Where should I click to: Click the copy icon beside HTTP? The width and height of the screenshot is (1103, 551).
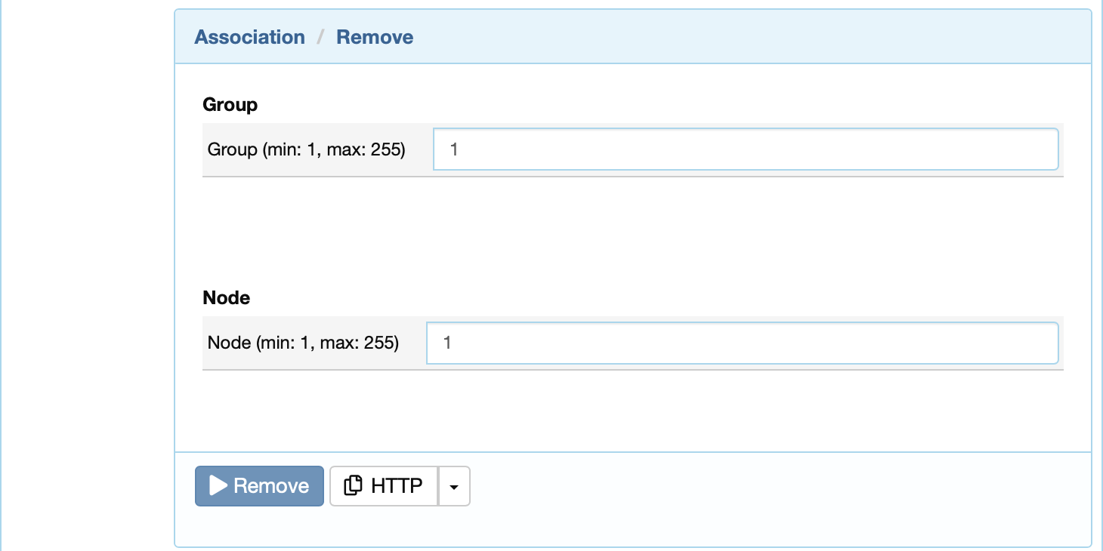[353, 485]
